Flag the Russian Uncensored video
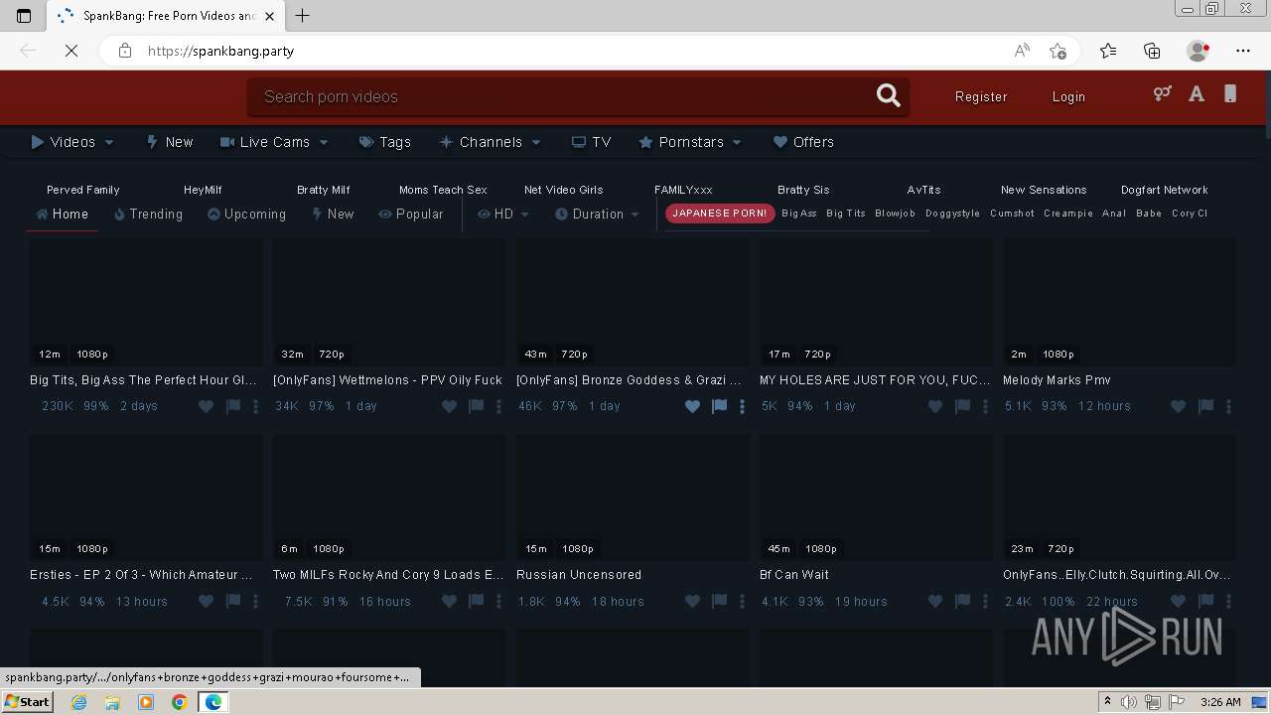The image size is (1271, 715). 719,601
